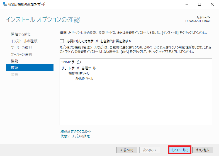Viewport: 219px width, 156px height.
Task: Click the server name EC2AMAZ-H3UINA0
Action: [x=198, y=21]
